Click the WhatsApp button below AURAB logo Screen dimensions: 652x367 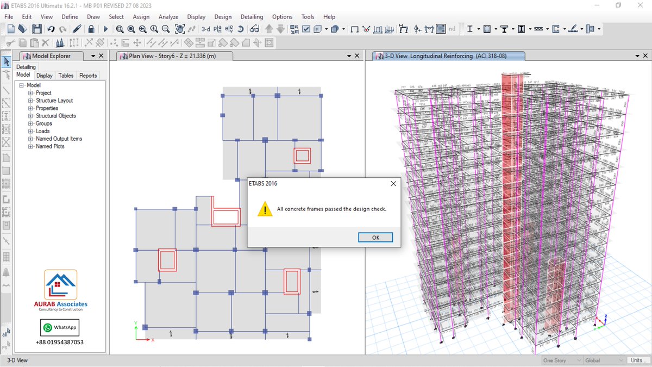coord(60,327)
